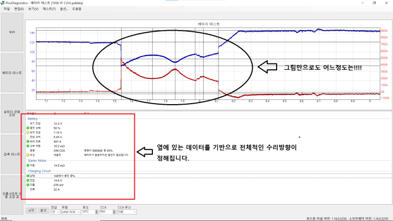
Task: Decrease temperature with the down arrow
Action: (x=96, y=213)
